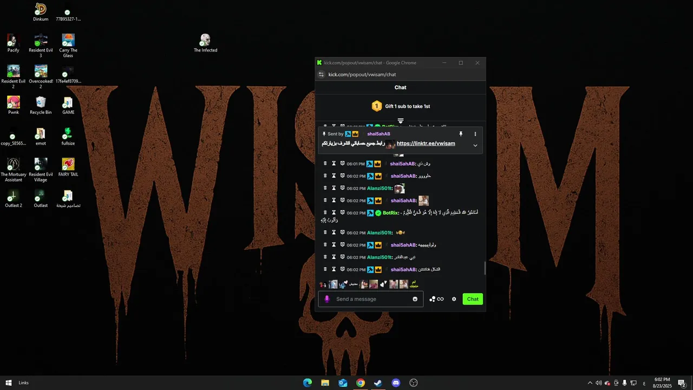Open the linktr.ee/vwisam link
This screenshot has width=693, height=390.
point(426,144)
